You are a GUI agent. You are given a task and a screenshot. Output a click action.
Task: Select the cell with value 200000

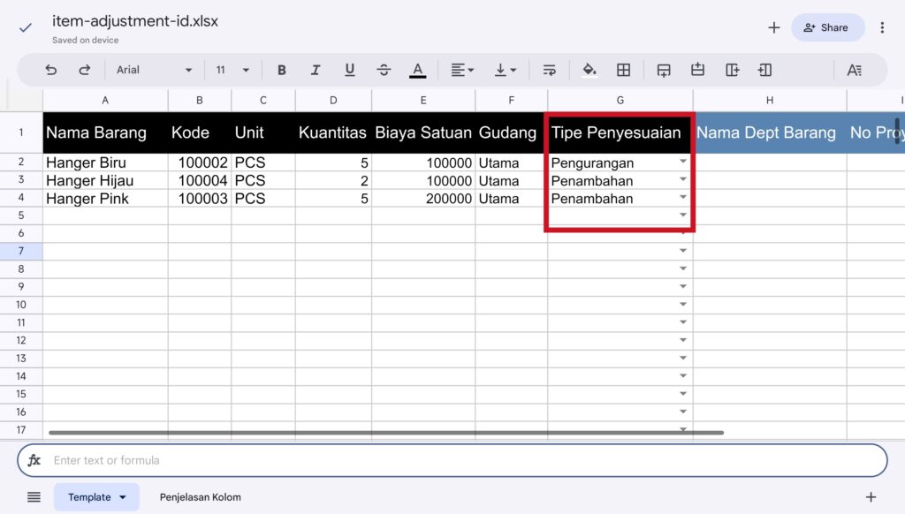pos(423,199)
